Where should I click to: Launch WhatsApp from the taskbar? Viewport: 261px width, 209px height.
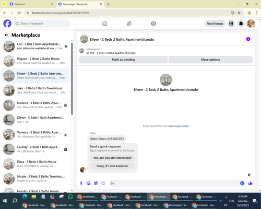click(x=70, y=197)
